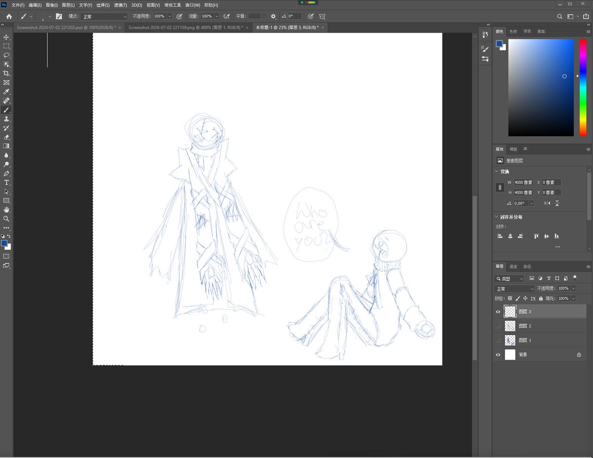Toggle lock transparent pixels
This screenshot has width=593, height=458.
point(510,299)
